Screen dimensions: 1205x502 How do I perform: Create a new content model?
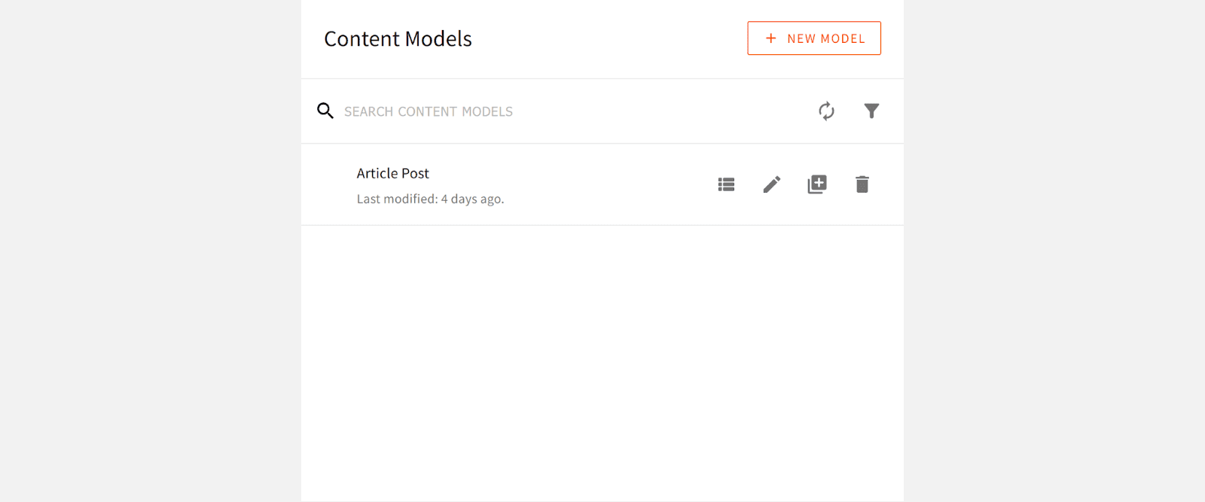tap(813, 38)
